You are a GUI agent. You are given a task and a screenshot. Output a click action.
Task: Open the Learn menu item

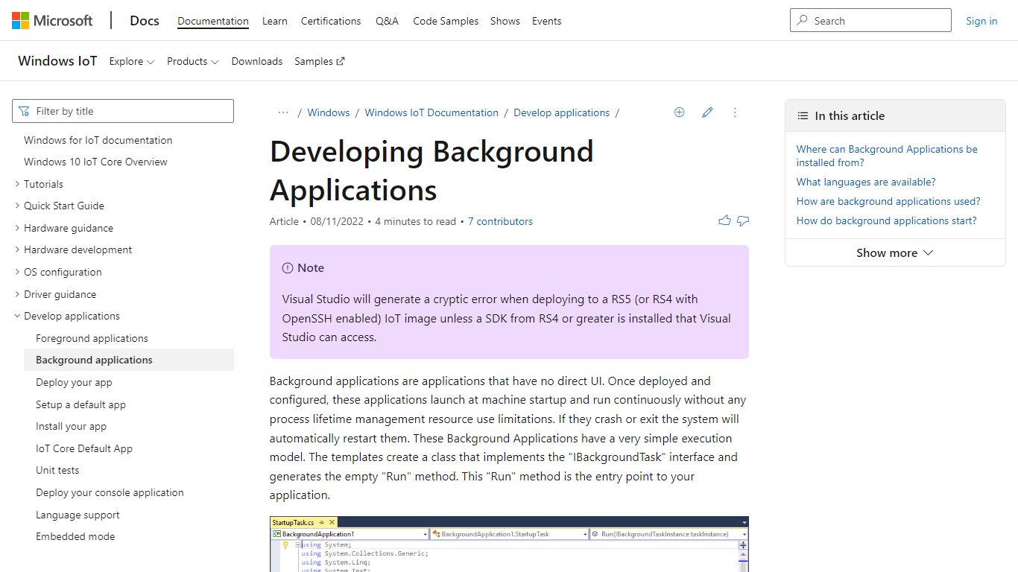click(275, 21)
